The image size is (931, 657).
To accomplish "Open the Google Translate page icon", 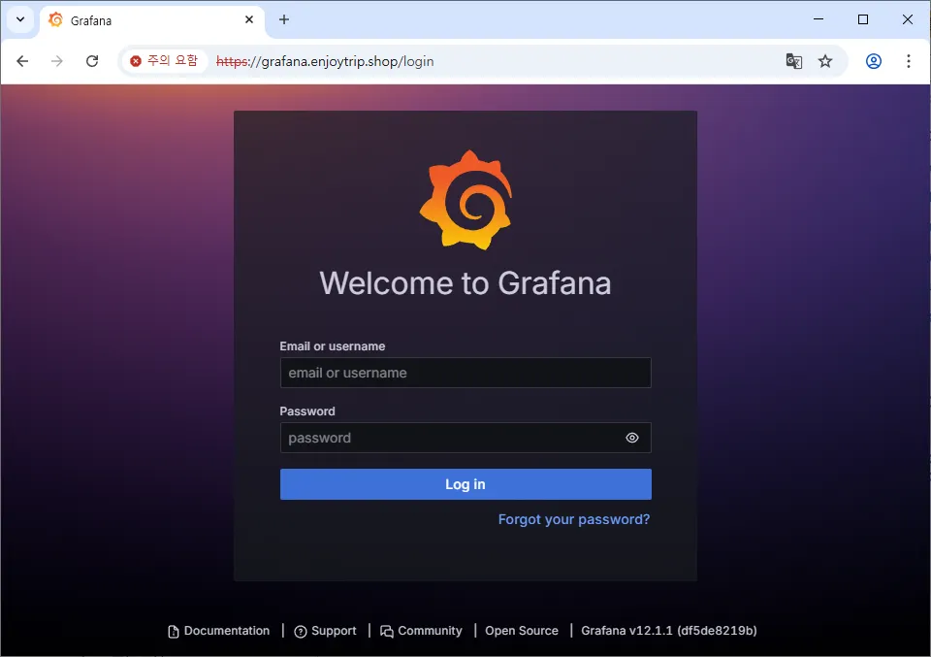I will (x=794, y=61).
